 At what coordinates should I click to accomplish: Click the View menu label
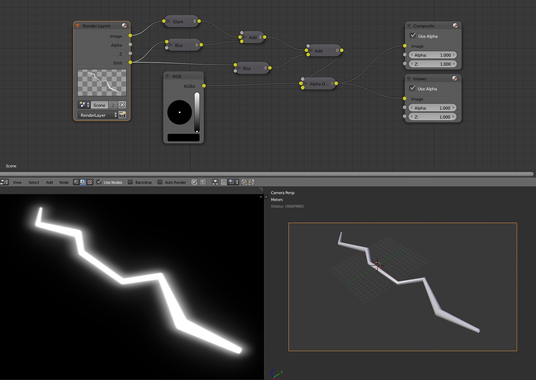17,182
